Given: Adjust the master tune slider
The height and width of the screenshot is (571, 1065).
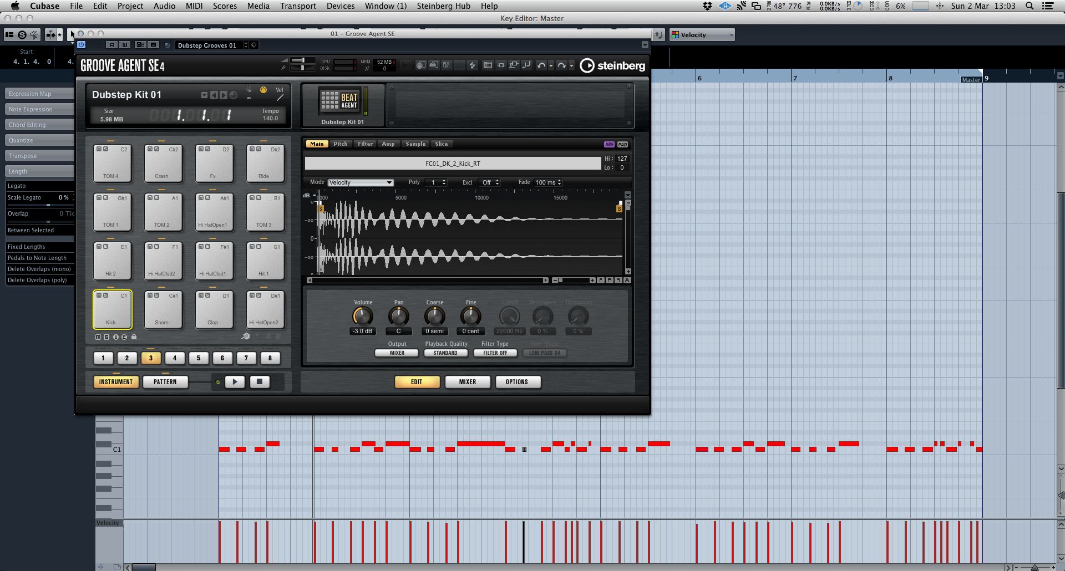Looking at the screenshot, I should click(x=302, y=68).
